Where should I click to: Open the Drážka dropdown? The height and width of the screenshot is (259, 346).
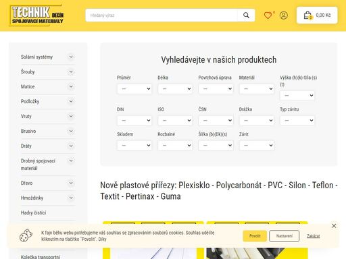click(257, 121)
